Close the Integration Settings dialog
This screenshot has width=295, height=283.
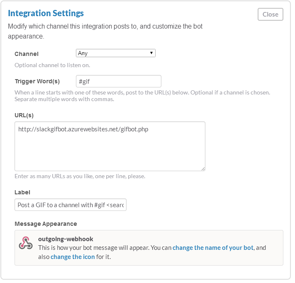pyautogui.click(x=270, y=15)
